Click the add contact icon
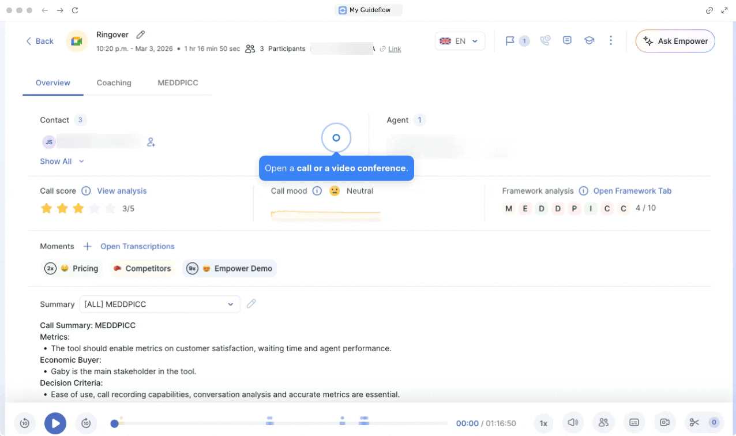736x436 pixels. coord(151,142)
